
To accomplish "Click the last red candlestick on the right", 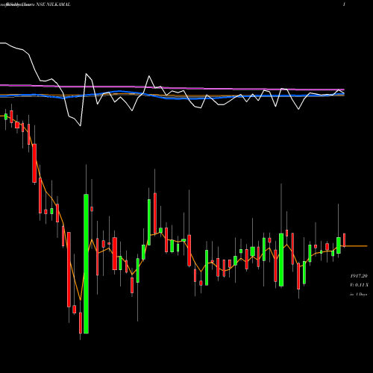I will (x=345, y=240).
